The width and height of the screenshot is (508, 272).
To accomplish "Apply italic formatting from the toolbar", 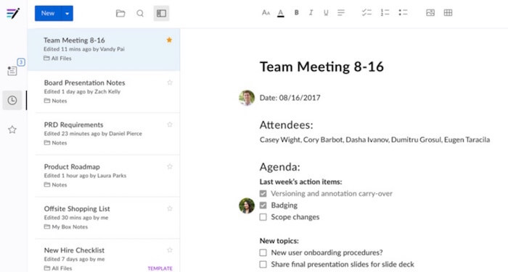I will coord(311,12).
